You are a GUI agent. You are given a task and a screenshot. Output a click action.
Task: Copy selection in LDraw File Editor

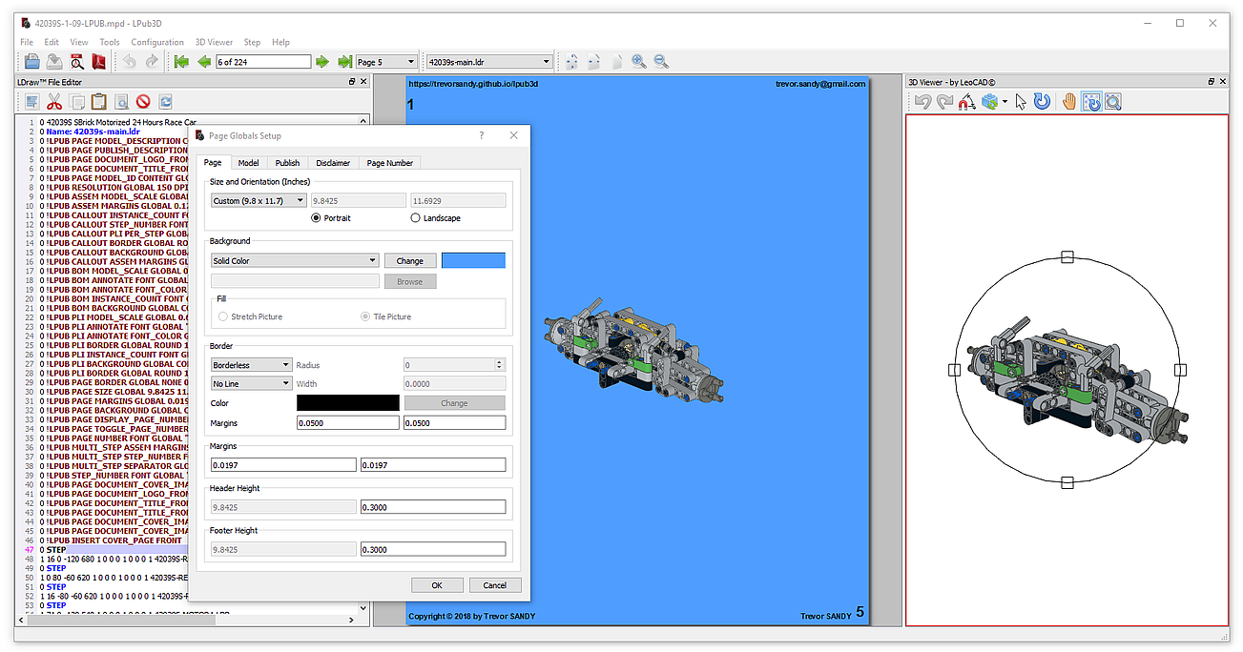(x=77, y=101)
